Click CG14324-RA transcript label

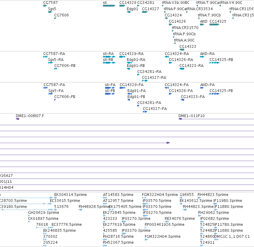tap(177, 54)
